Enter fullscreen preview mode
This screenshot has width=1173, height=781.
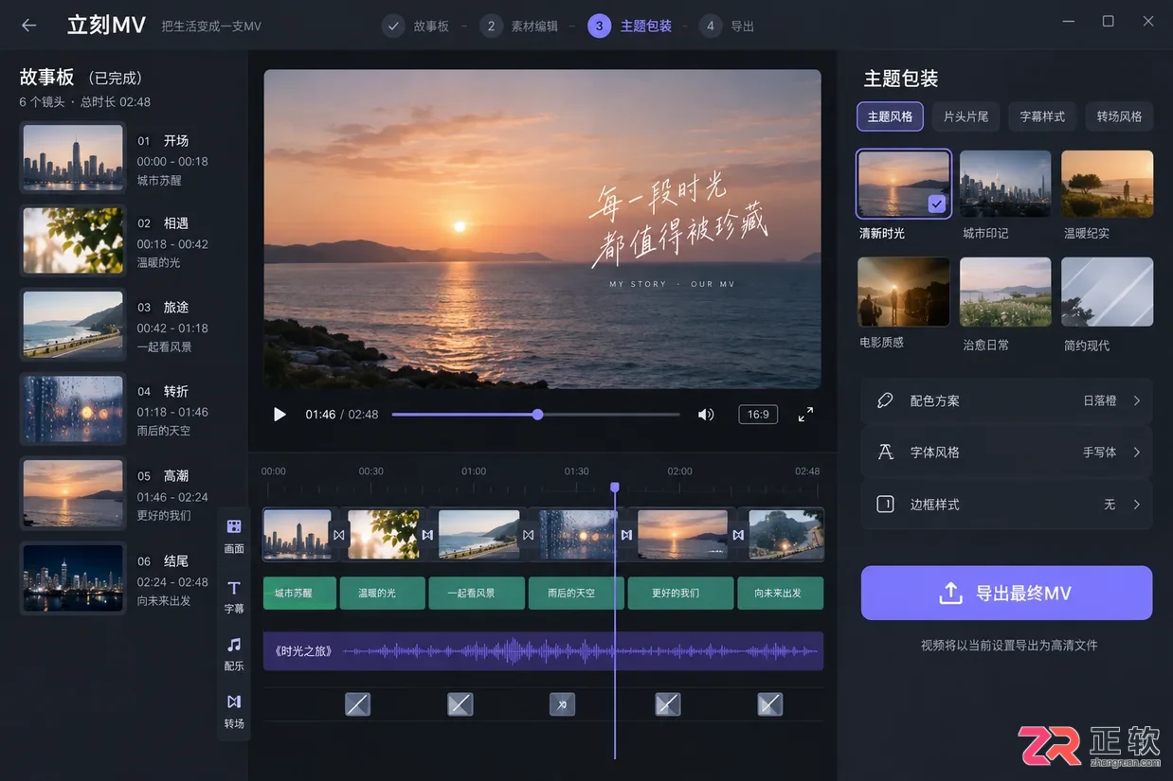point(805,415)
